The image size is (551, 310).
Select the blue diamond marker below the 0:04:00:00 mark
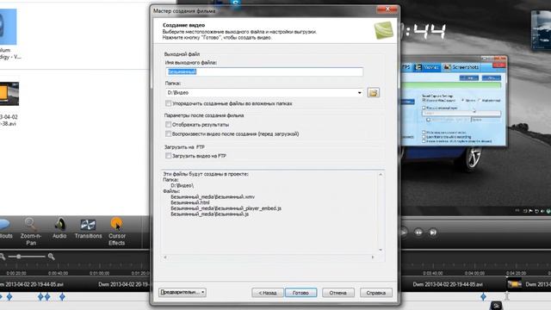click(x=484, y=297)
